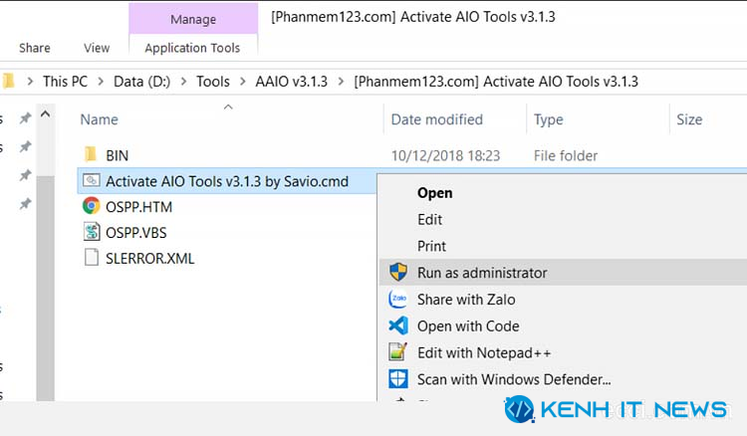Sort by Date modified column header
Image resolution: width=747 pixels, height=436 pixels.
coord(437,119)
